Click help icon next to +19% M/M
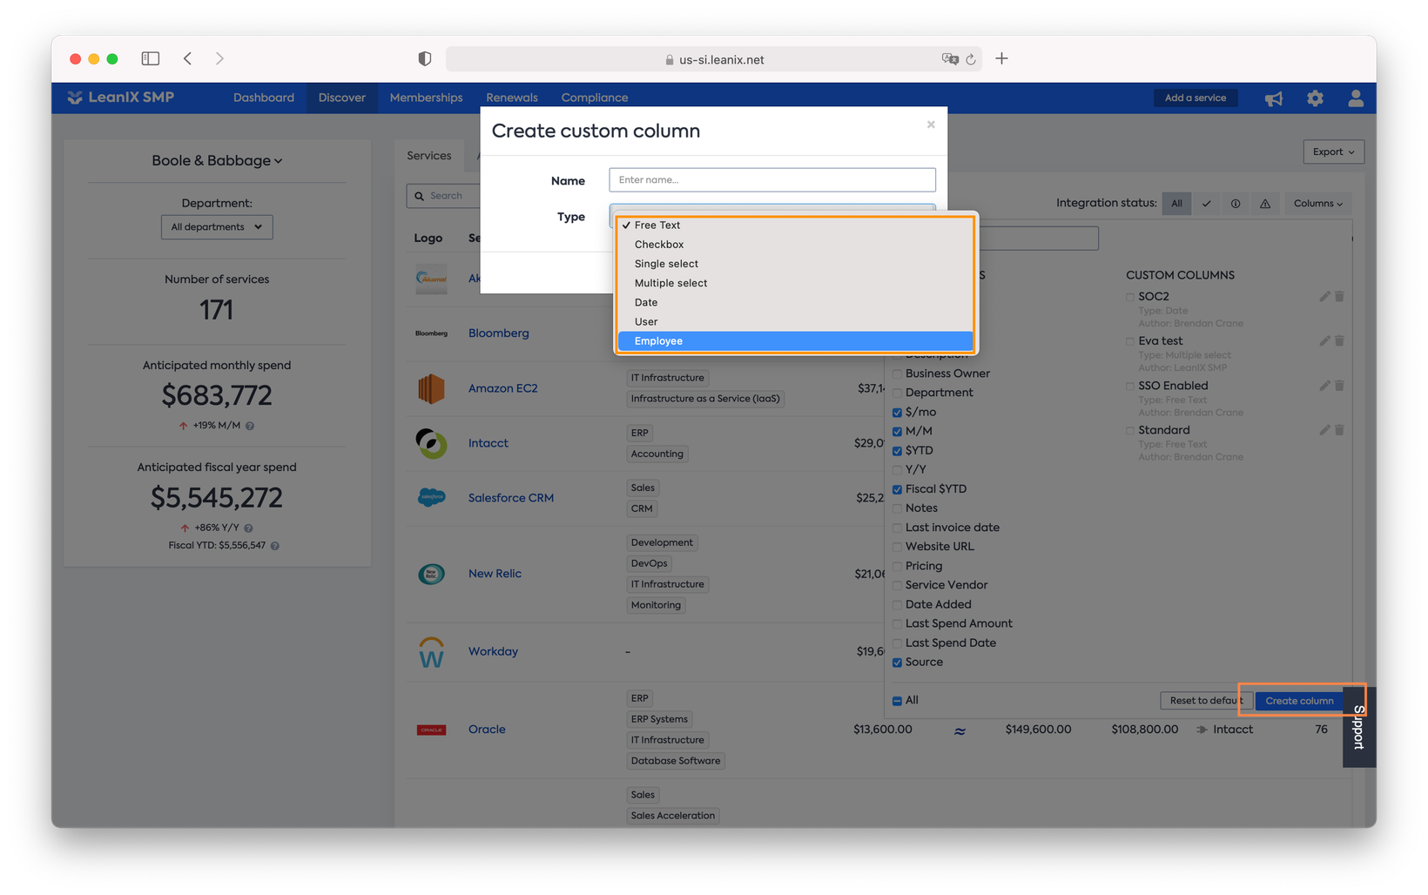 pyautogui.click(x=250, y=426)
